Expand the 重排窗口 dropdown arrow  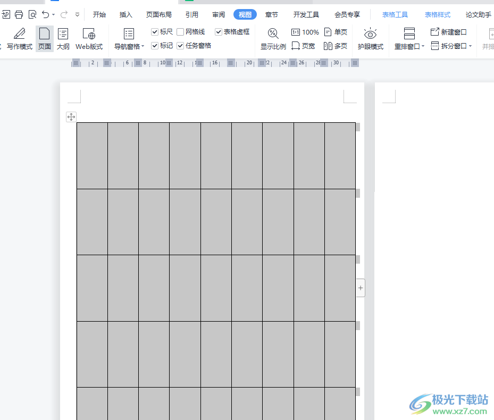coord(423,46)
